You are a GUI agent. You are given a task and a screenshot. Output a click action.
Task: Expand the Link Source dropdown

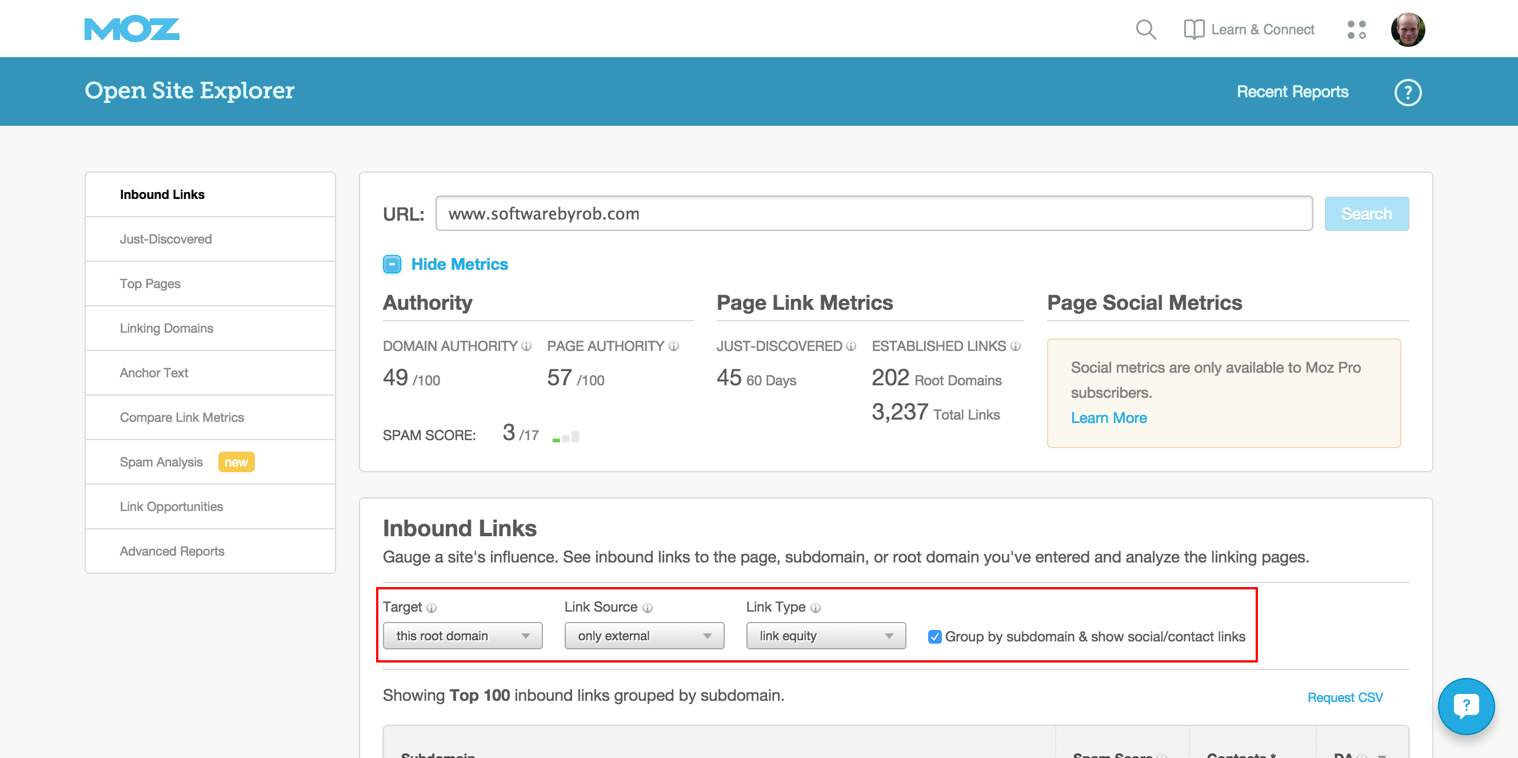click(x=644, y=636)
